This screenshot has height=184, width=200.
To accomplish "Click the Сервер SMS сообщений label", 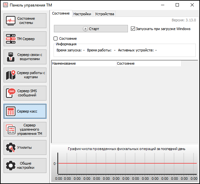I will coord(27,93).
